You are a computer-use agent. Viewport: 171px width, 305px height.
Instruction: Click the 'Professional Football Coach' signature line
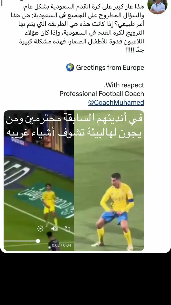coord(102,94)
